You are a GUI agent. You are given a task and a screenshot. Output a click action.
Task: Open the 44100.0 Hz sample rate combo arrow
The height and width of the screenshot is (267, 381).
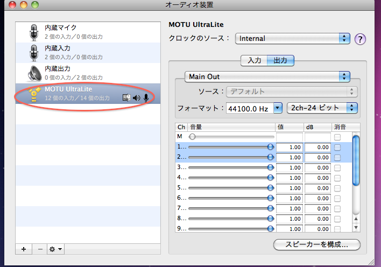pos(278,108)
